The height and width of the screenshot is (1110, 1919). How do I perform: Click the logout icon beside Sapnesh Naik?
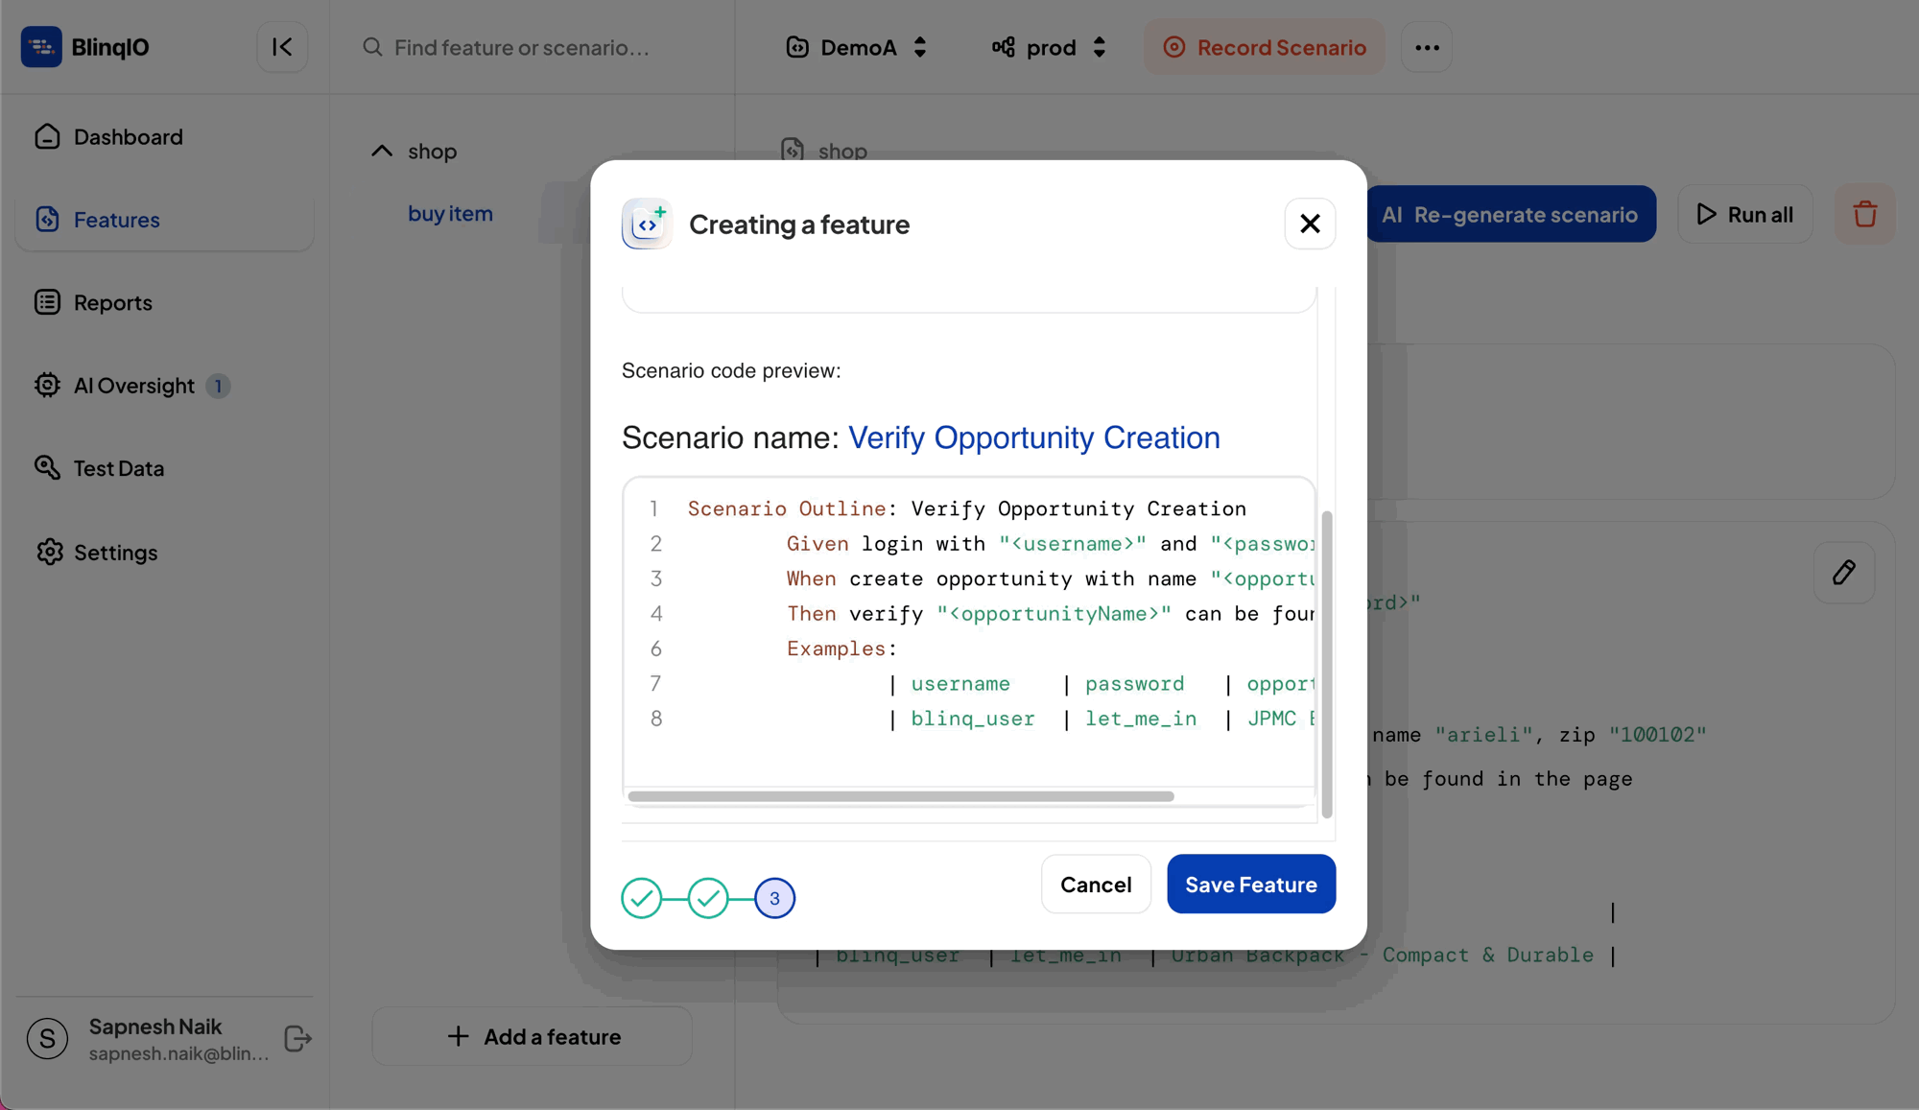point(298,1038)
